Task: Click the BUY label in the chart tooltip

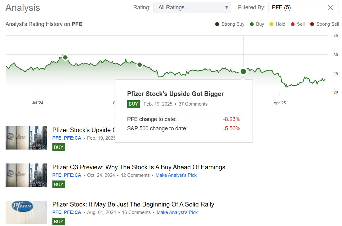Action: click(133, 104)
